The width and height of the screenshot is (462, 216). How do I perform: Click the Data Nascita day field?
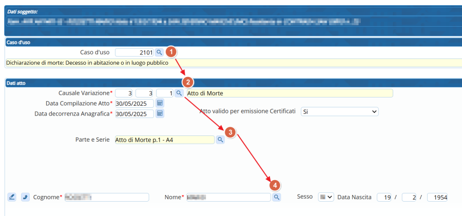point(384,197)
